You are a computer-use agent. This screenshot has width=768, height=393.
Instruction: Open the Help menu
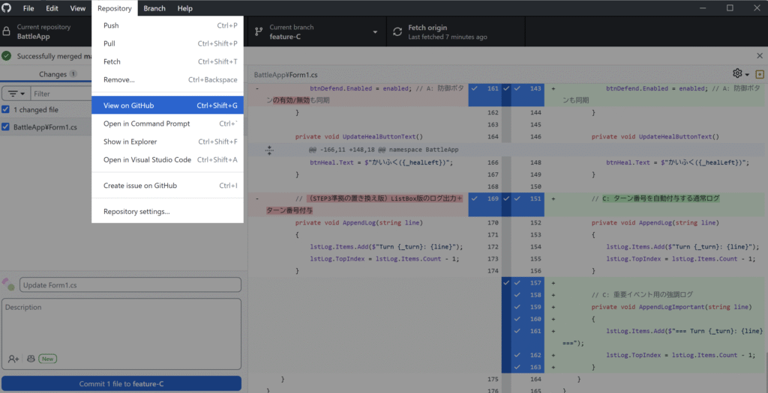coord(184,8)
